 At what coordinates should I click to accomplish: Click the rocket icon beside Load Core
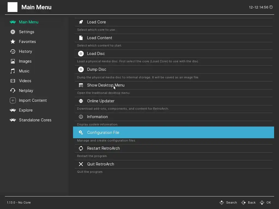tap(81, 22)
